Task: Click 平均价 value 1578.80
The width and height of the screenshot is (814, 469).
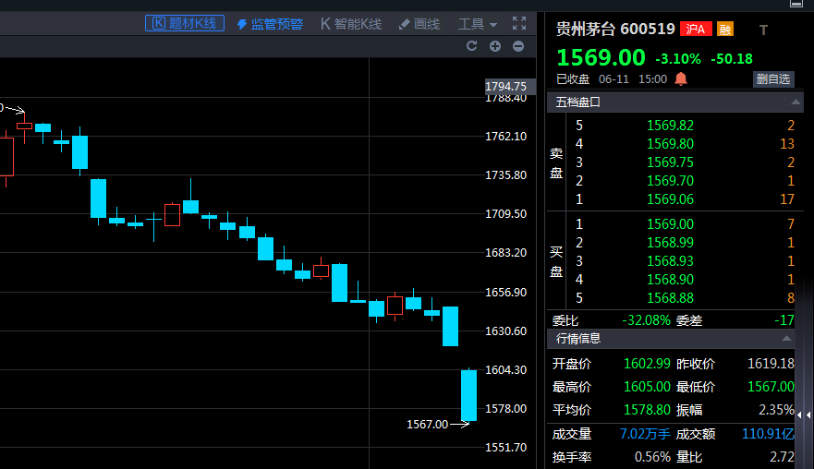Action: pyautogui.click(x=647, y=410)
